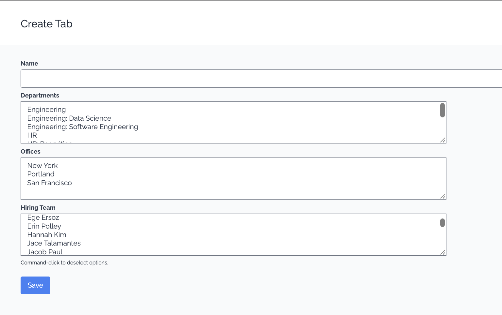The image size is (502, 315).
Task: Select New York office
Action: [42, 166]
